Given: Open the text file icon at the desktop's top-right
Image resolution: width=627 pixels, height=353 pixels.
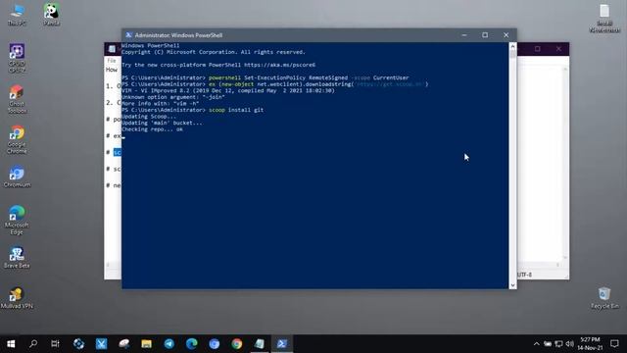Looking at the screenshot, I should coord(604,18).
